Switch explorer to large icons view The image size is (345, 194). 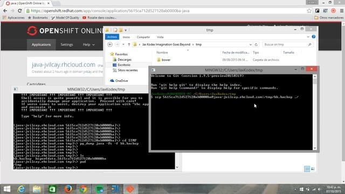click(313, 169)
